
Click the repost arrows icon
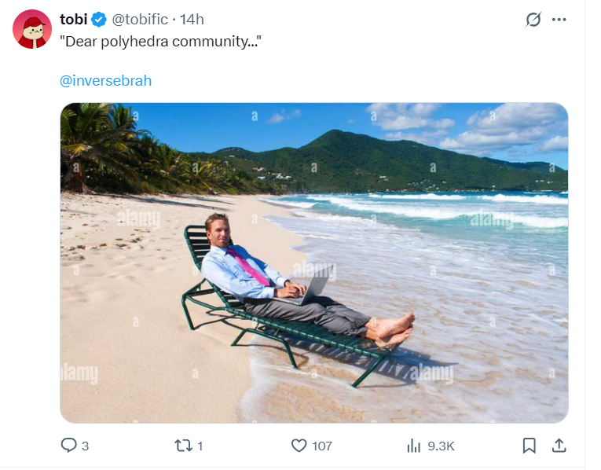click(182, 446)
